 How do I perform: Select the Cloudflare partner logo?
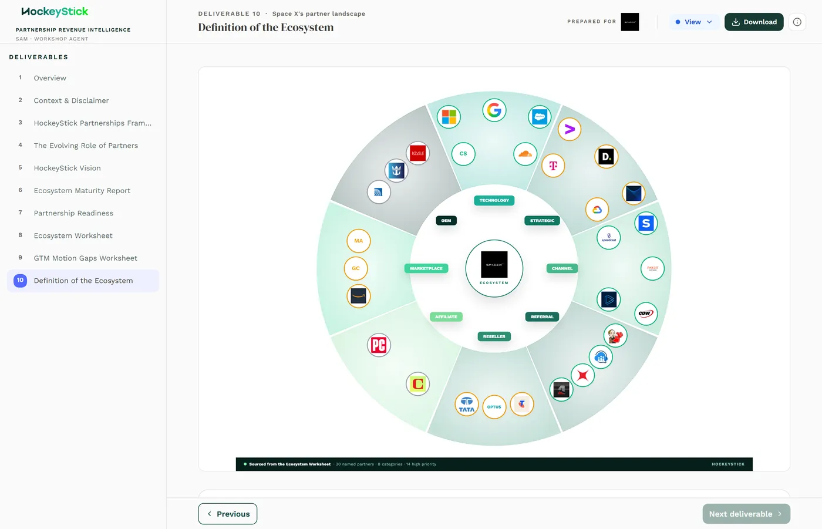point(525,154)
